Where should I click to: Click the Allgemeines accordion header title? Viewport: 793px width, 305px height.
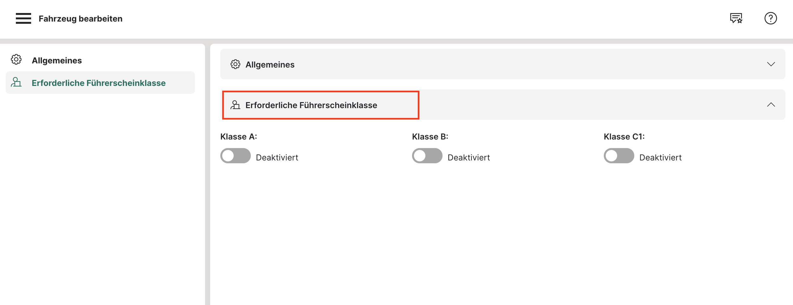[270, 65]
